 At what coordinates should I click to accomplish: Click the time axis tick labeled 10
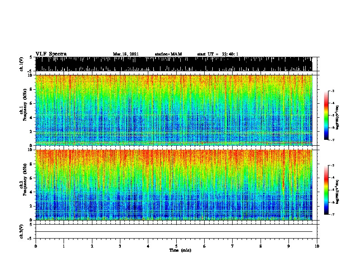point(317,246)
